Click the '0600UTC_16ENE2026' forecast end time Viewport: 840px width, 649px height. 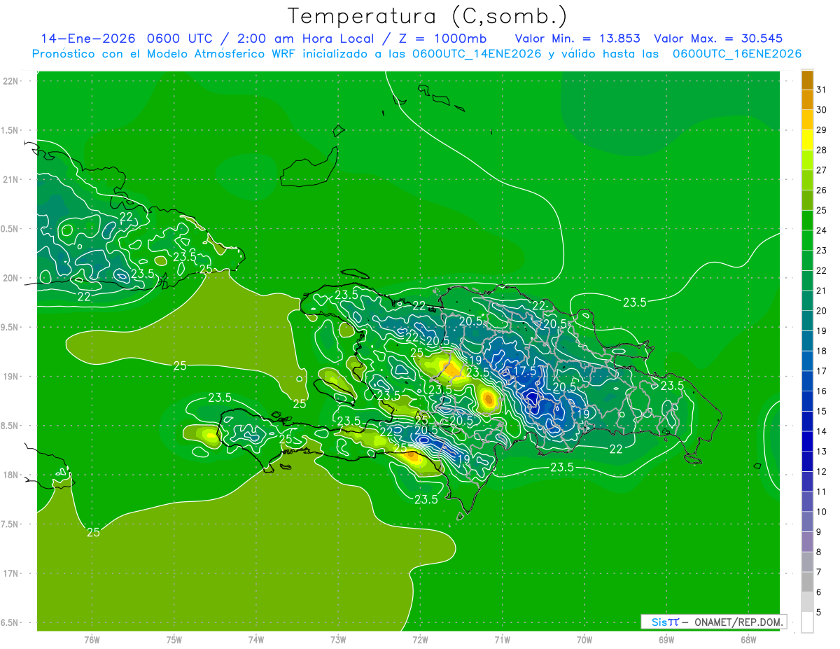737,54
